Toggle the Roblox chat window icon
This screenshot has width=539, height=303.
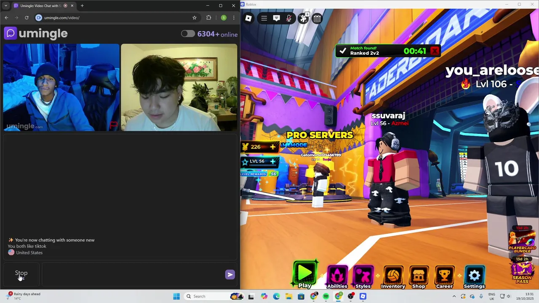(x=277, y=18)
